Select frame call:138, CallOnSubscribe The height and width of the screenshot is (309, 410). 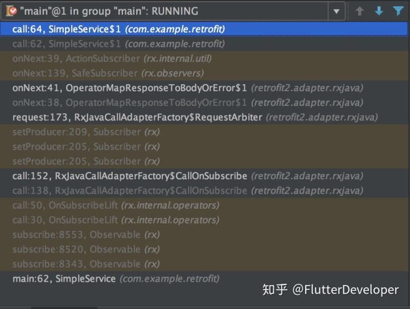tap(187, 191)
